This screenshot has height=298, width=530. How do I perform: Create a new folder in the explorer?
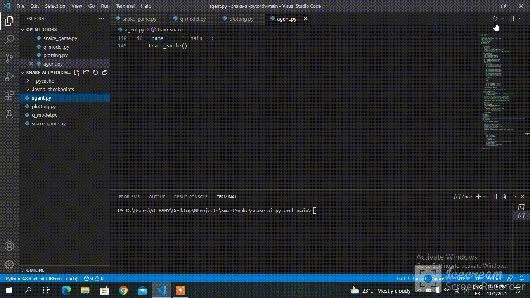point(86,73)
